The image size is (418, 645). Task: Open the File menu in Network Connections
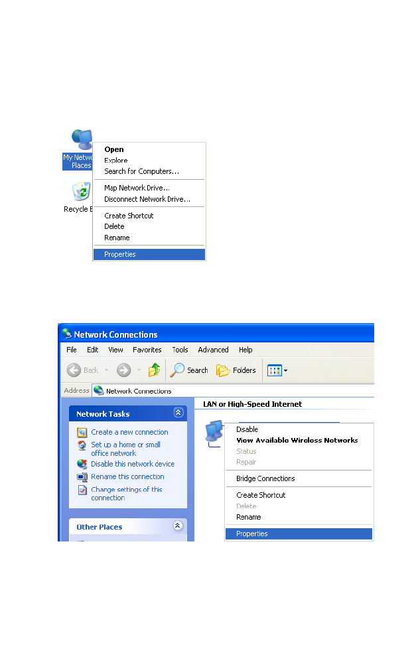[72, 350]
